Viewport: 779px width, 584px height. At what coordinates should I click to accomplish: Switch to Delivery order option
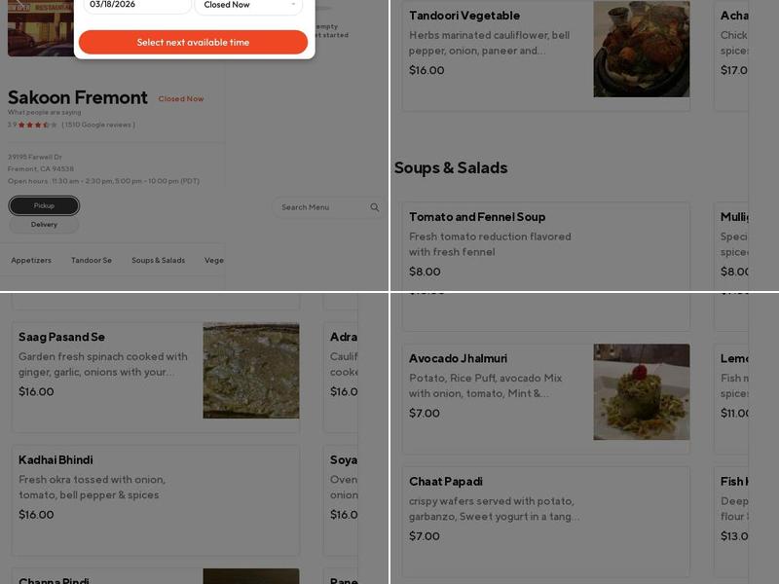click(44, 225)
